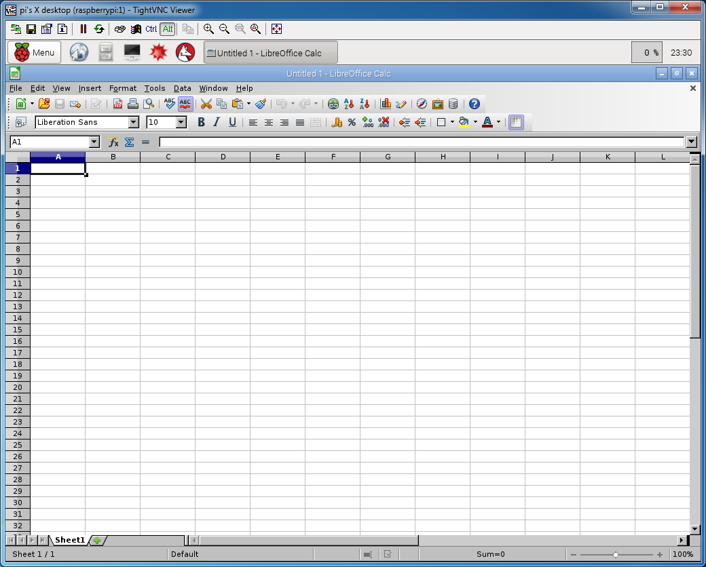Image resolution: width=706 pixels, height=567 pixels.
Task: Justify cell content
Action: pos(300,122)
